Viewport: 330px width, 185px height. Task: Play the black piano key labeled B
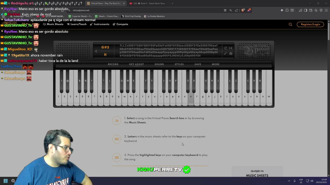click(260, 81)
